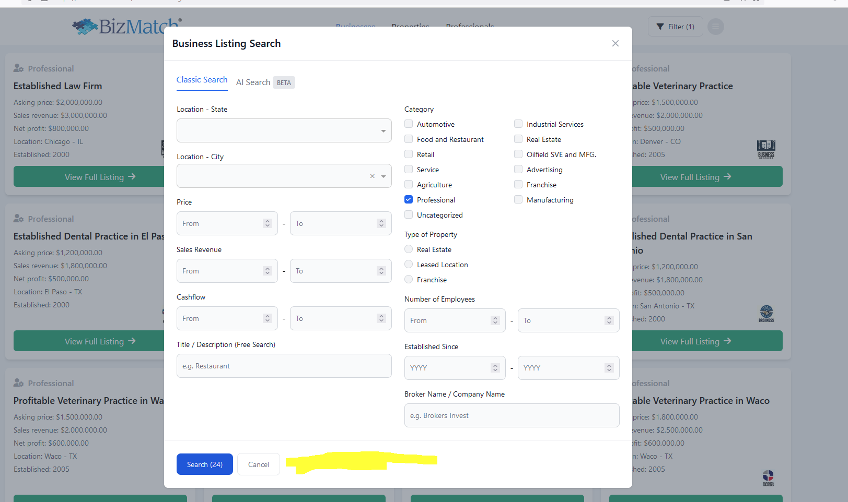Close the Business Listing Search dialog
Viewport: 848px width, 502px height.
[615, 43]
